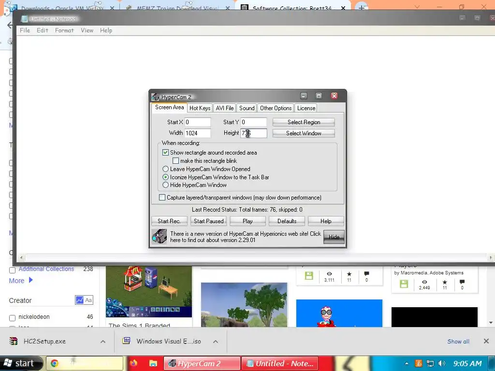495x371 pixels.
Task: Click the green floppy disk icon above 2,449 views
Action: point(404,284)
